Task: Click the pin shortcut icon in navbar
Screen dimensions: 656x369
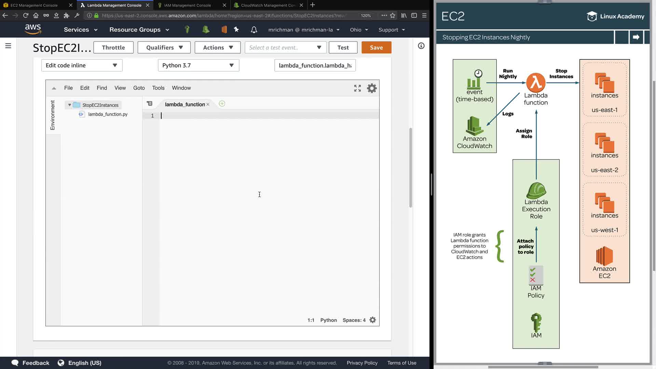Action: tap(236, 30)
